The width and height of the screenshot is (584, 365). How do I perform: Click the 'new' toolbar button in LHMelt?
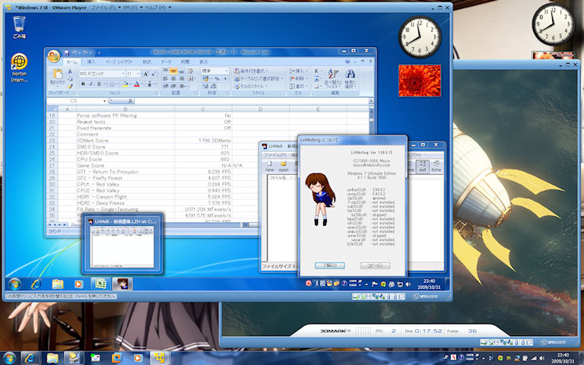click(270, 166)
